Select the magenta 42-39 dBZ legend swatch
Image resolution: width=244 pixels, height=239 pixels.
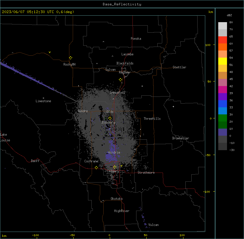pyautogui.click(x=222, y=89)
